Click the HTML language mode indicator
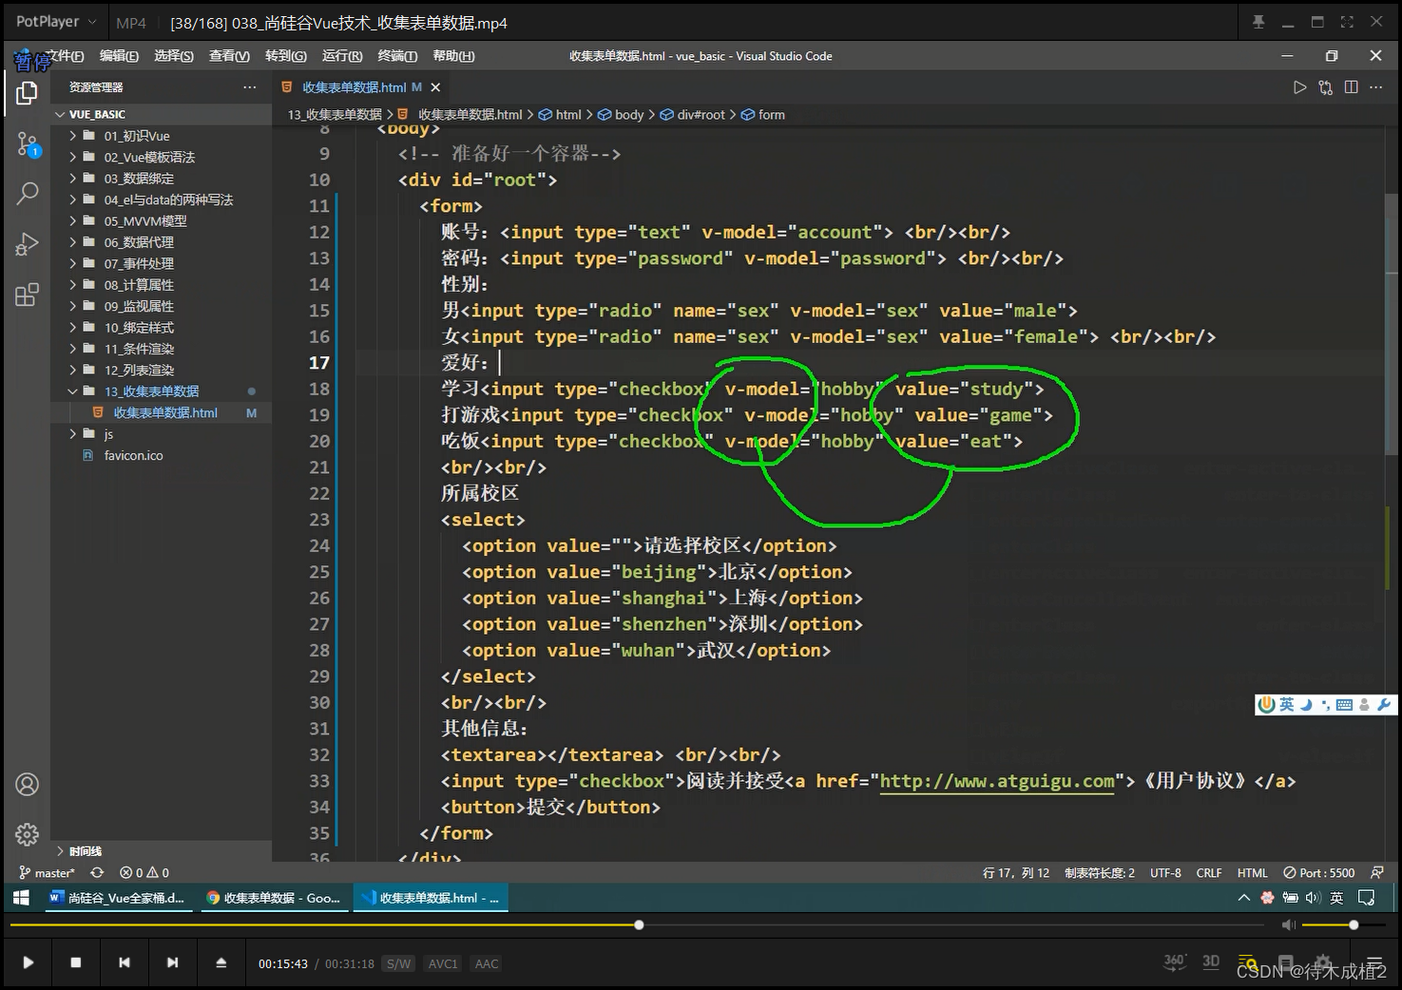 click(x=1252, y=872)
